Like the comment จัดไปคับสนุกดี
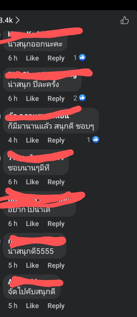Viewport: 137px width, 317px height. (x=32, y=306)
